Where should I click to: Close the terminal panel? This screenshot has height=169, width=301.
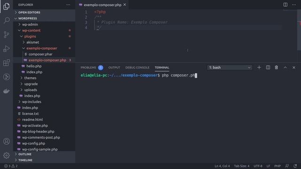tap(294, 68)
